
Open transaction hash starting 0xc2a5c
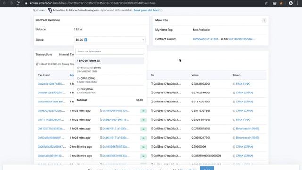[51, 84]
